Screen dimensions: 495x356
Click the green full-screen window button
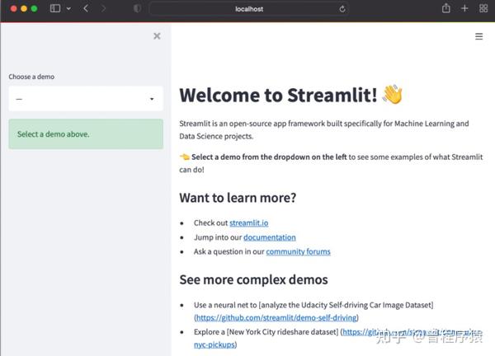click(x=34, y=8)
